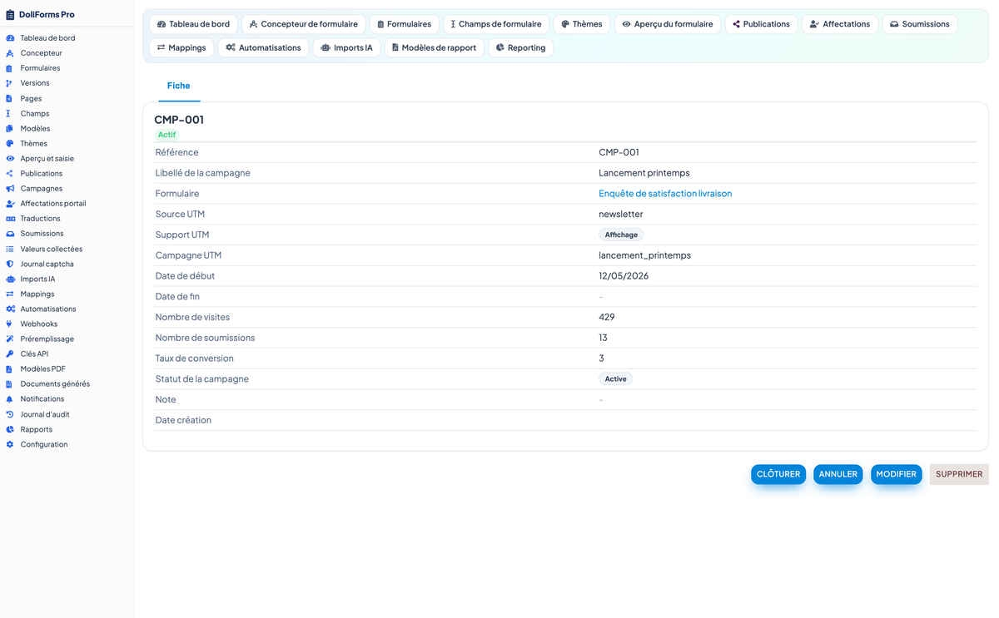Click the SUPPRIMER button
Image resolution: width=999 pixels, height=618 pixels.
[x=959, y=474]
